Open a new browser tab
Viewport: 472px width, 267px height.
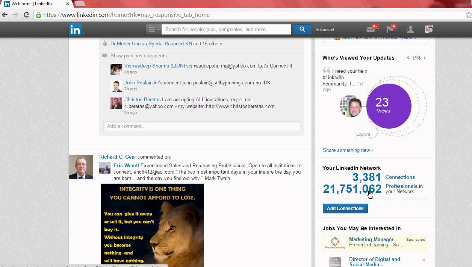[x=80, y=4]
